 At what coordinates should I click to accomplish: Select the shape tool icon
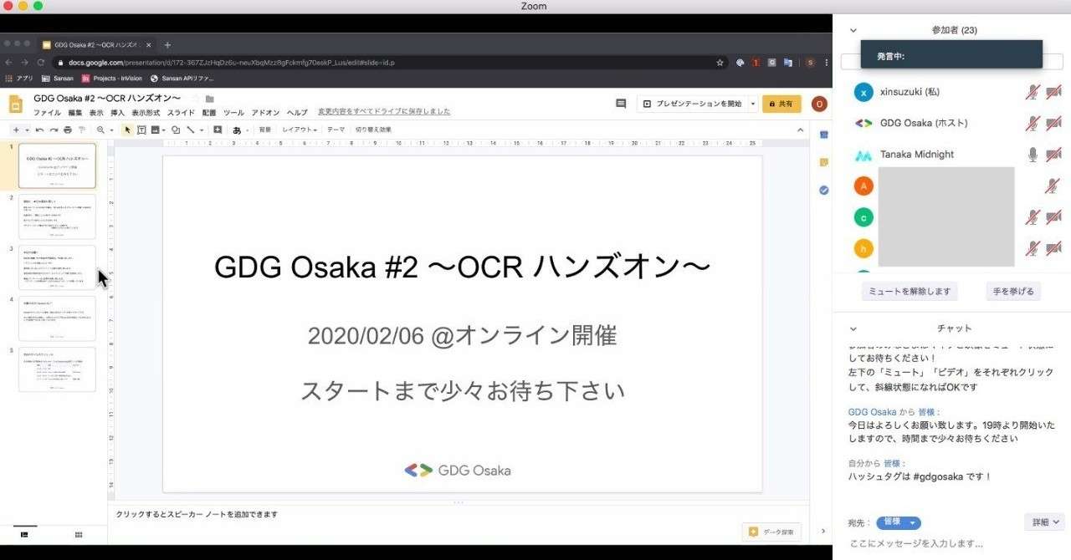point(175,130)
